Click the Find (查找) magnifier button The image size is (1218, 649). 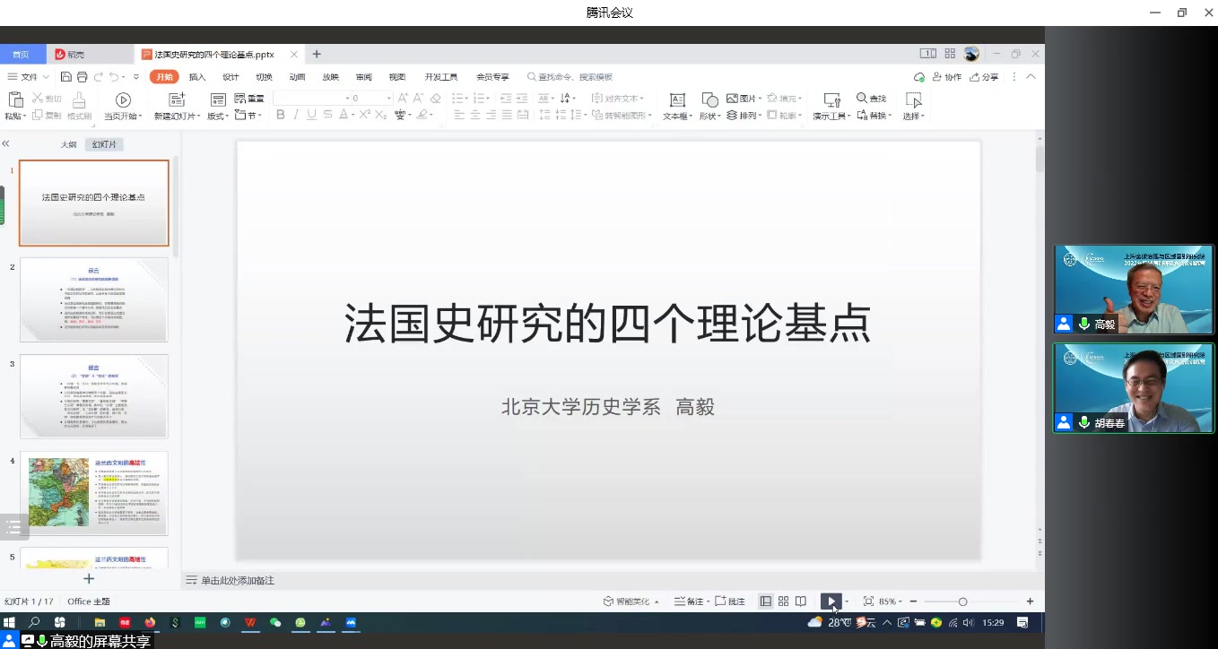(x=871, y=99)
